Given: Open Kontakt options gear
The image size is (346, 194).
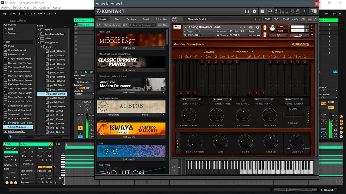Looking at the screenshot, I should coord(254,11).
